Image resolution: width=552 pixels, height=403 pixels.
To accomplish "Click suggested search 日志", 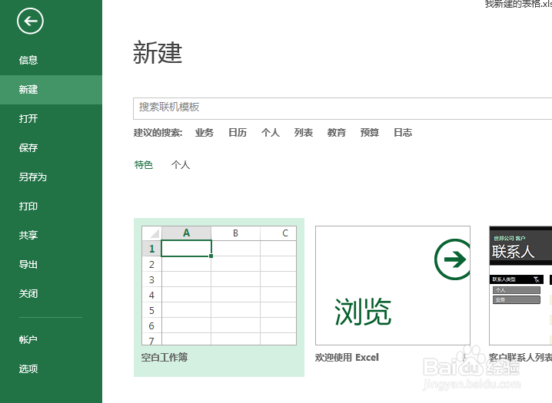I will [403, 133].
